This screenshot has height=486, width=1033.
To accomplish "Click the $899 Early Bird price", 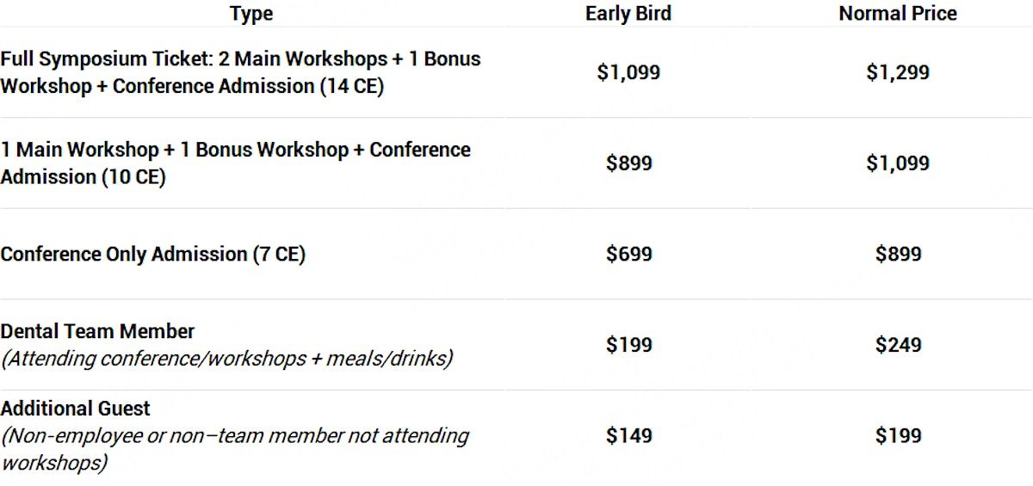I will pyautogui.click(x=628, y=163).
